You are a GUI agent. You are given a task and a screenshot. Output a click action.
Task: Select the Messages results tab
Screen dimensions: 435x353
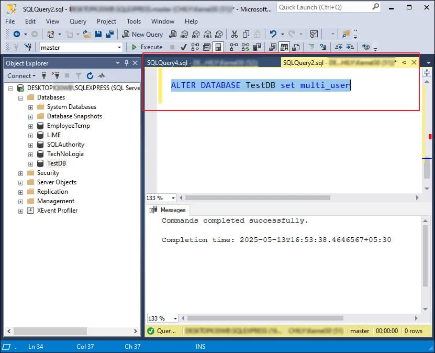point(168,210)
